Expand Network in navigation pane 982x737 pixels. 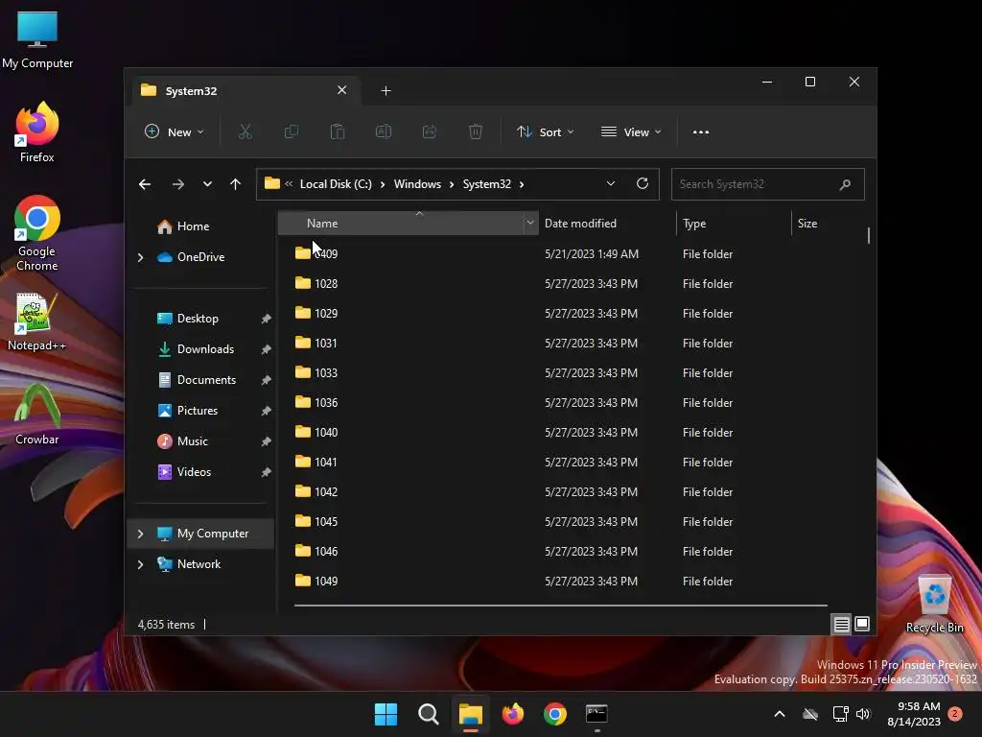coord(140,564)
